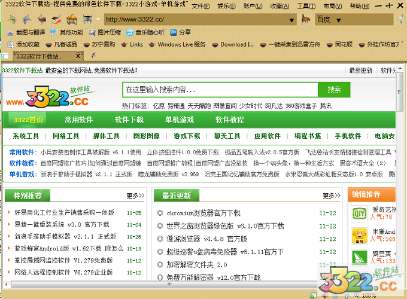Click the rooster icon in the navigation toolbar
This screenshot has width=407, height=299.
[42, 20]
